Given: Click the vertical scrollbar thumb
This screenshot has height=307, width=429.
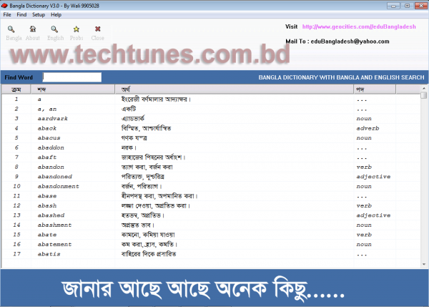Looking at the screenshot, I should 424,95.
